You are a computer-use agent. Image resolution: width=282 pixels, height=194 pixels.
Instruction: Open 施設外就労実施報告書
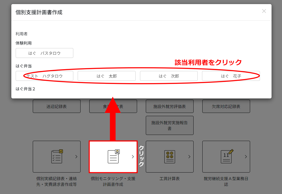point(170,125)
